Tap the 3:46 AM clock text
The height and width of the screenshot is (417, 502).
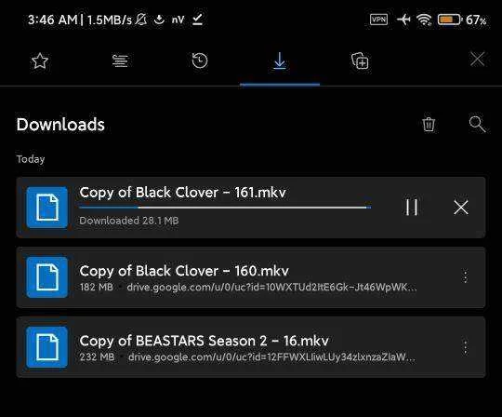tap(52, 20)
